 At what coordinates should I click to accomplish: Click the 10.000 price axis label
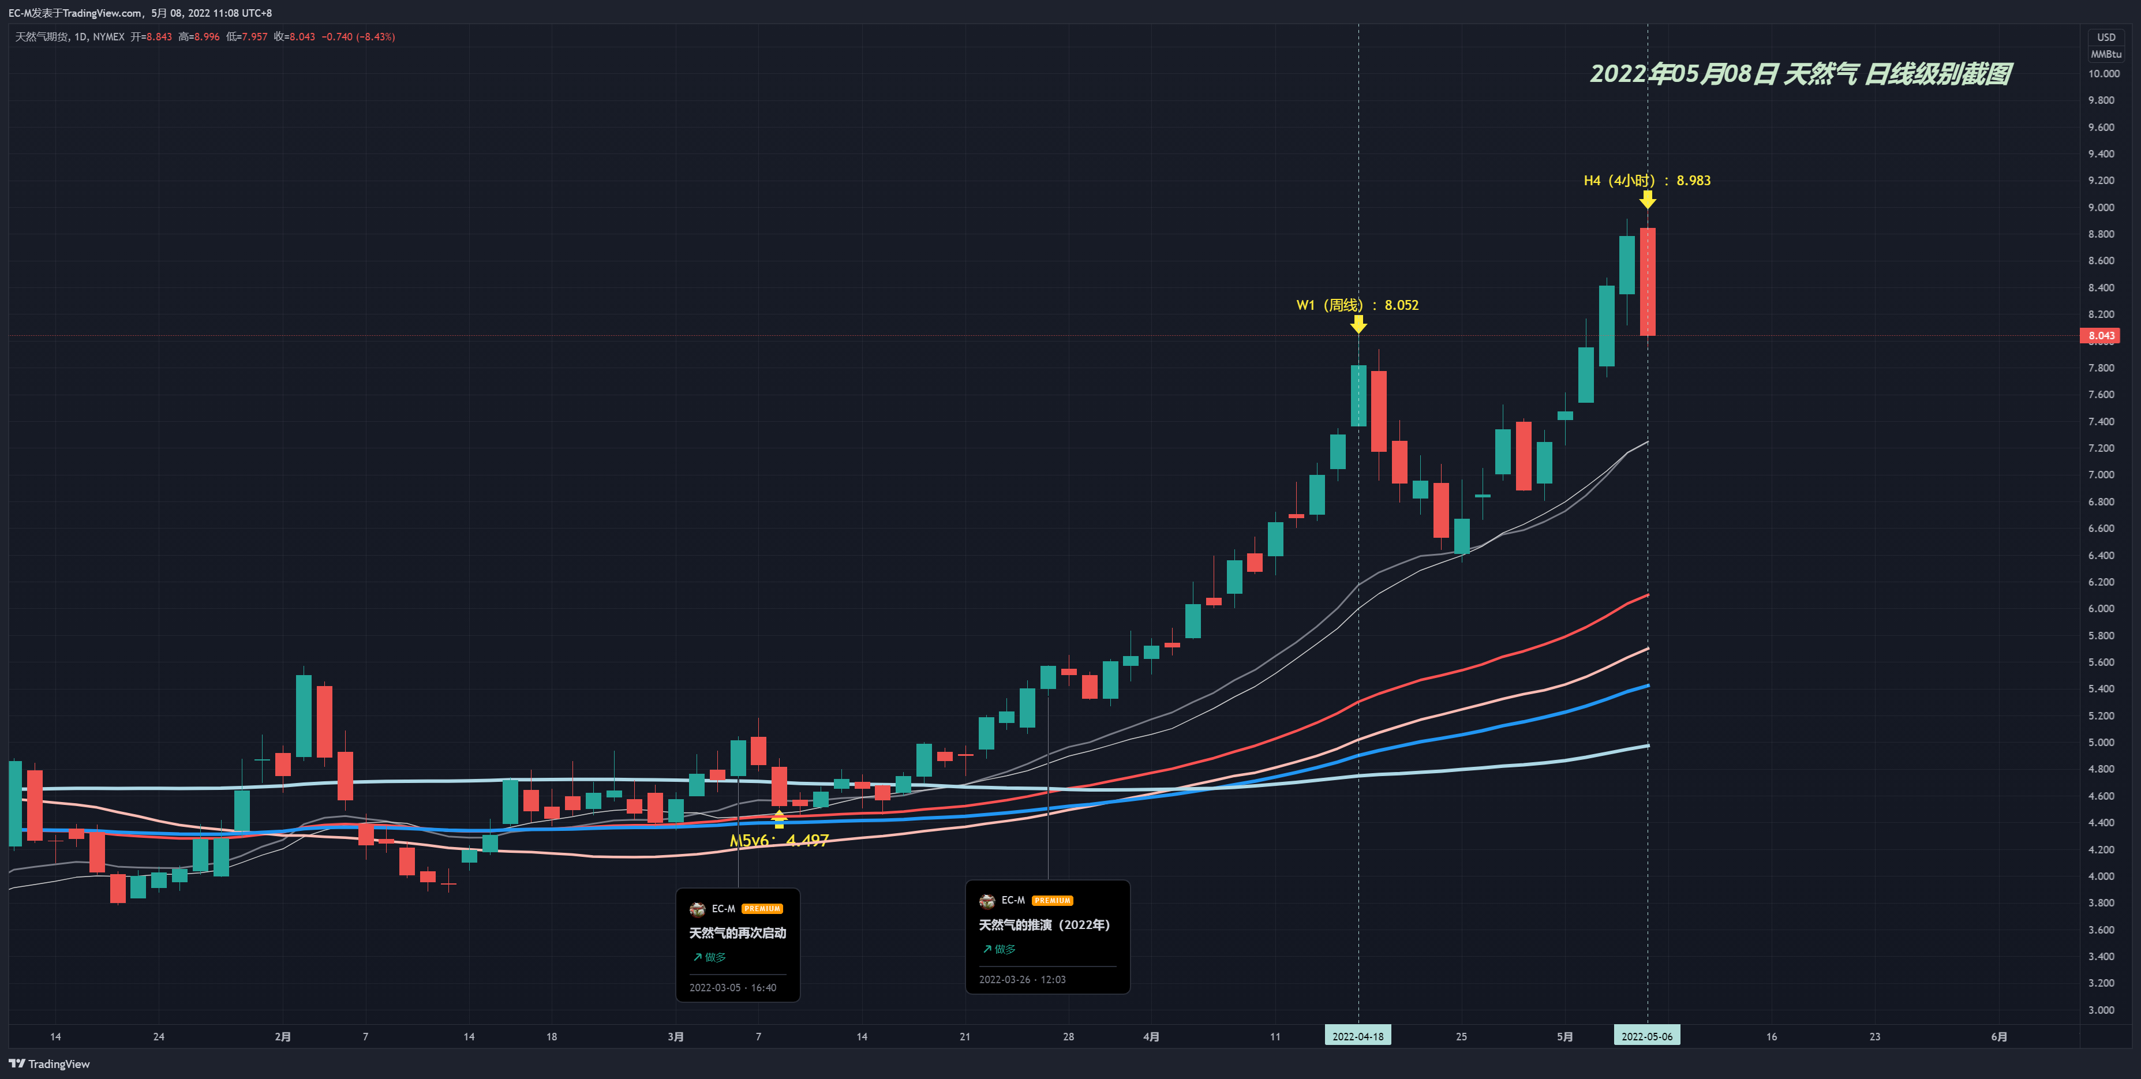click(2103, 73)
